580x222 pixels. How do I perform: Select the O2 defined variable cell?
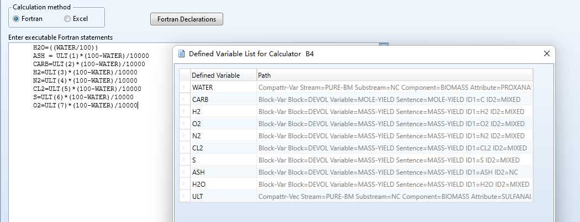click(223, 123)
